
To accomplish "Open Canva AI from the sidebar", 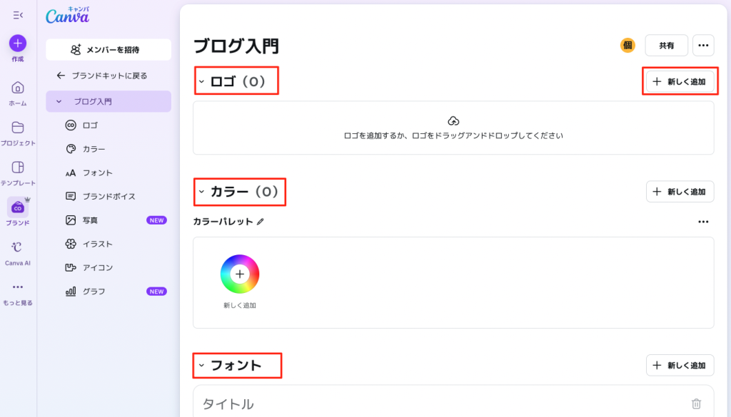I will pyautogui.click(x=18, y=247).
